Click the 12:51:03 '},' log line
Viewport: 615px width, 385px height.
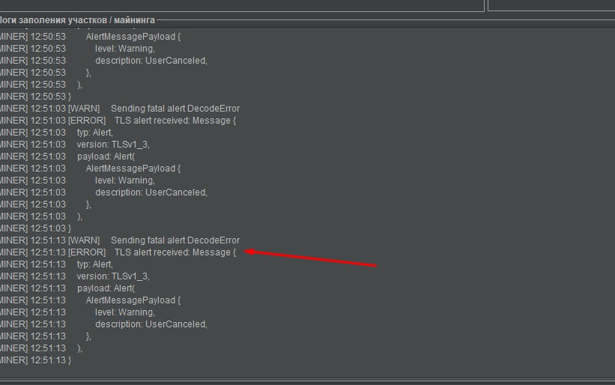(46, 204)
